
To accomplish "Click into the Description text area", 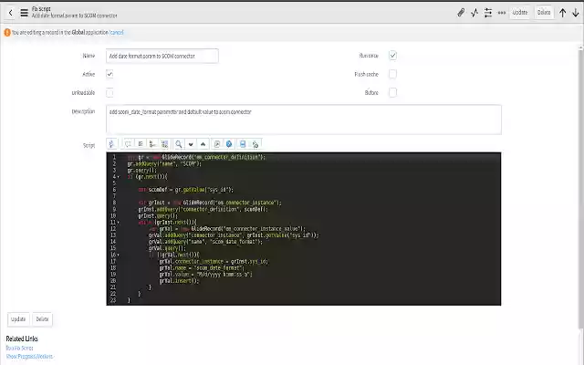I will tap(304, 120).
